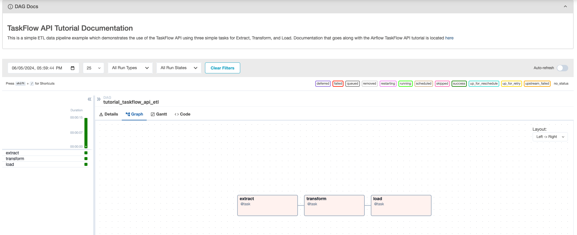Select the transform task row in grid

point(45,159)
